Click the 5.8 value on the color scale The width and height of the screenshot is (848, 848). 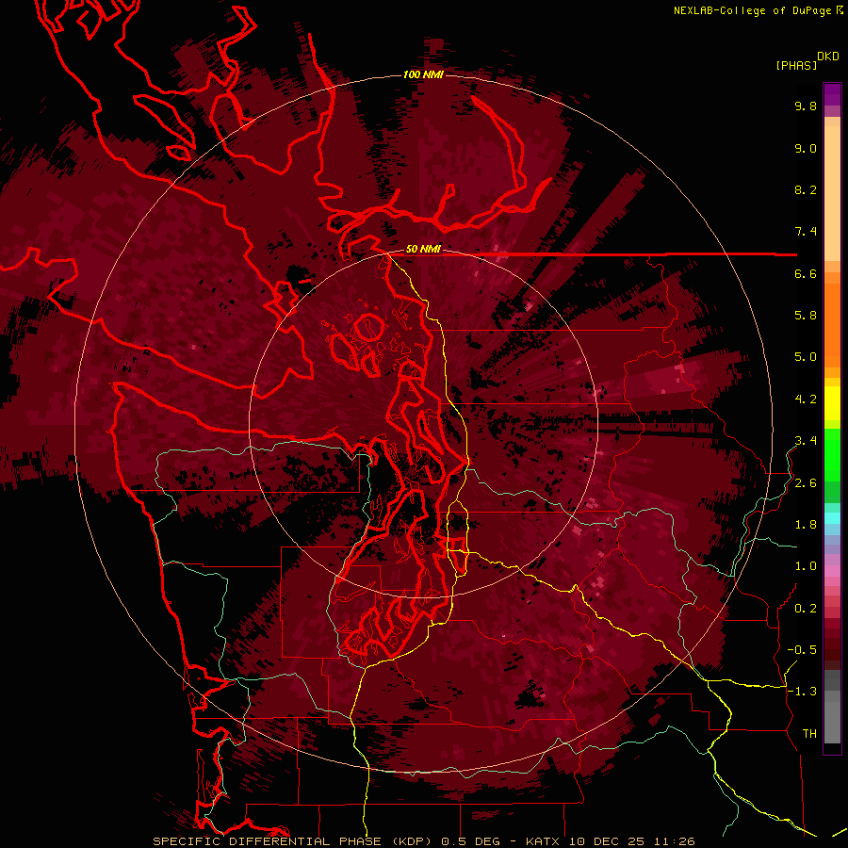coord(806,316)
